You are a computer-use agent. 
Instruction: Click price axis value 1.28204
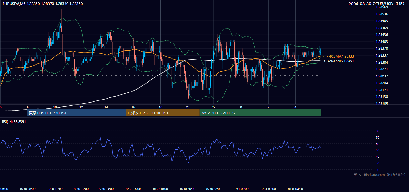[x=382, y=83]
